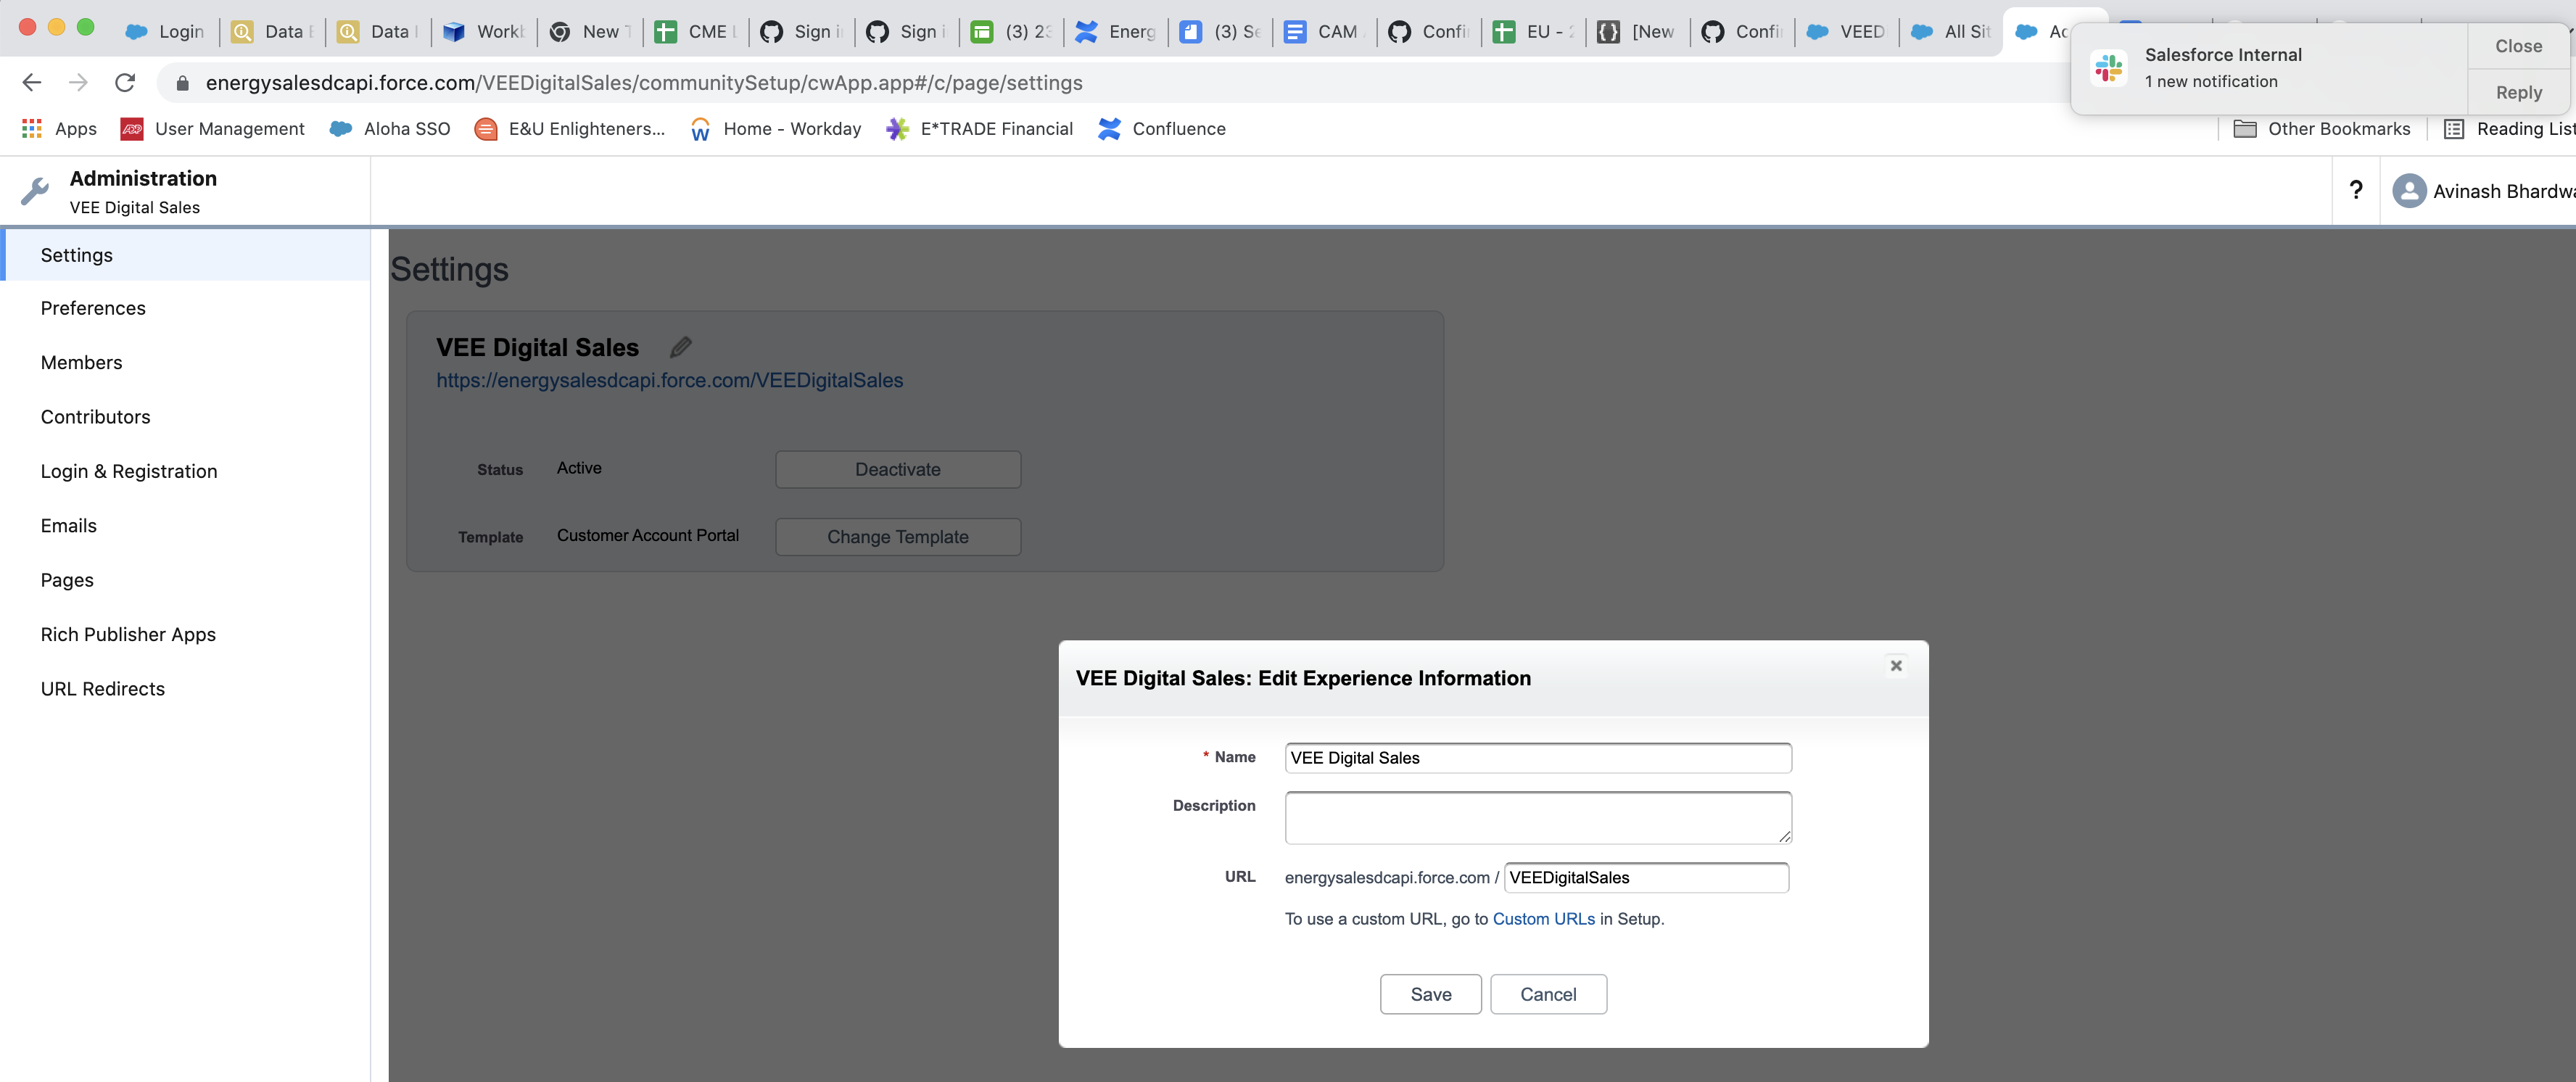Switch to the New T browser tab

point(589,31)
